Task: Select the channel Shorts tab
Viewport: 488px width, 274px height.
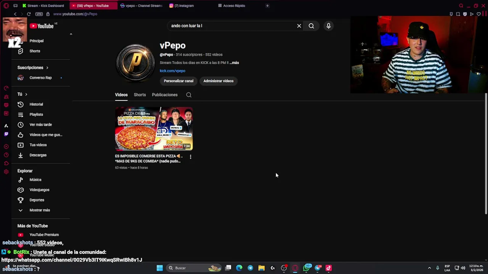Action: [140, 95]
